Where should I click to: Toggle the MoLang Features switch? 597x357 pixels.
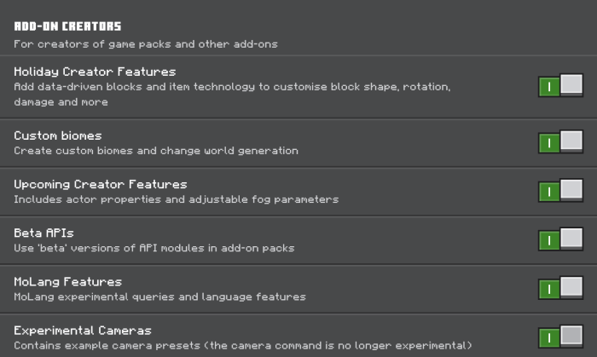point(560,289)
